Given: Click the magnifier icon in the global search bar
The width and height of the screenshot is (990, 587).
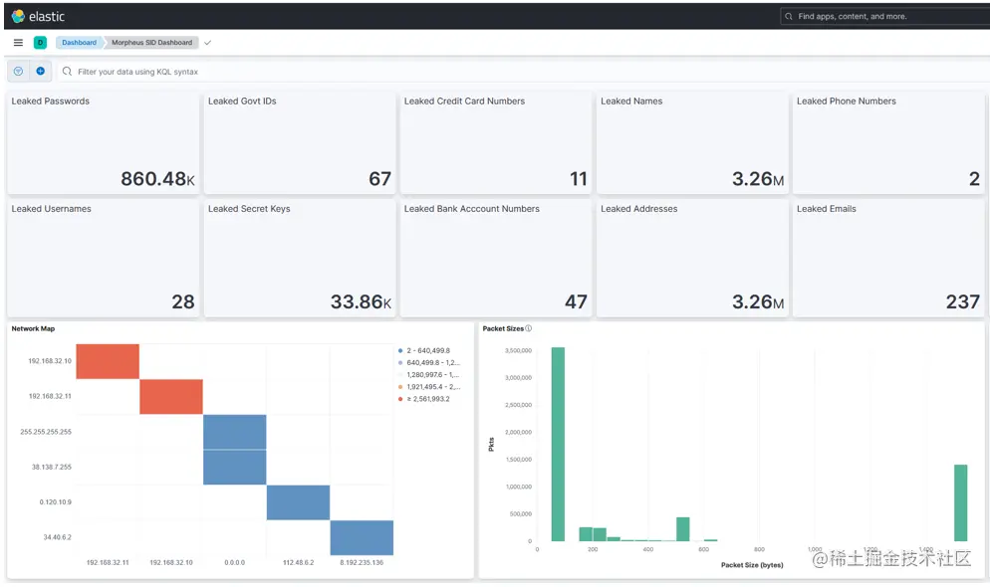Looking at the screenshot, I should pyautogui.click(x=790, y=16).
